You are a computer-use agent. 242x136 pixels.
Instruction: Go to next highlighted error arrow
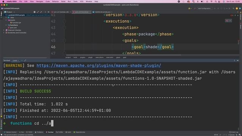(238, 15)
